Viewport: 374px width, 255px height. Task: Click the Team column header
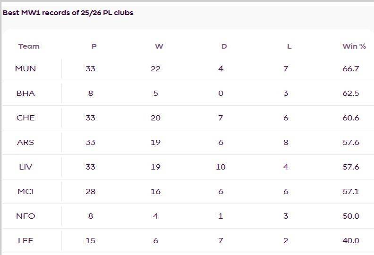click(x=29, y=46)
